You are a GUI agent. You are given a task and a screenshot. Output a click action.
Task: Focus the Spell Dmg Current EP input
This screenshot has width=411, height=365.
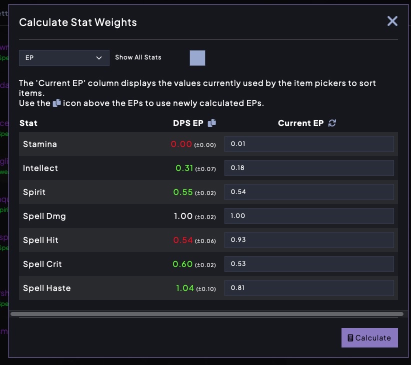[x=309, y=216]
